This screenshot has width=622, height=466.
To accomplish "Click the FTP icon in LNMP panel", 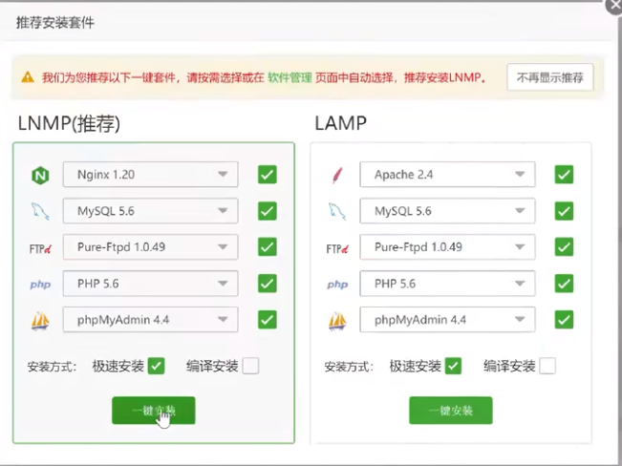I will coord(40,248).
